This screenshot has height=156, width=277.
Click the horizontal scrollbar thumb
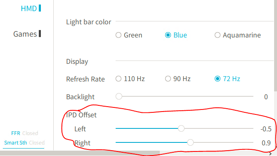(x=80, y=153)
